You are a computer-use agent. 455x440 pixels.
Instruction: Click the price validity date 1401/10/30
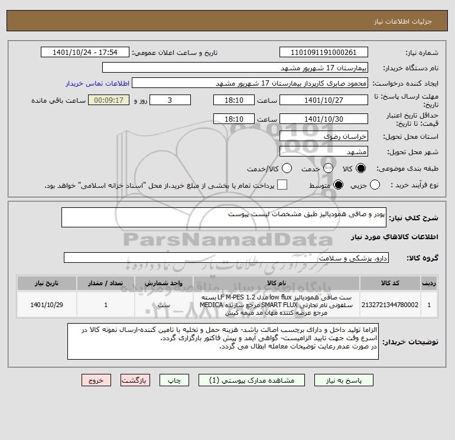[324, 119]
